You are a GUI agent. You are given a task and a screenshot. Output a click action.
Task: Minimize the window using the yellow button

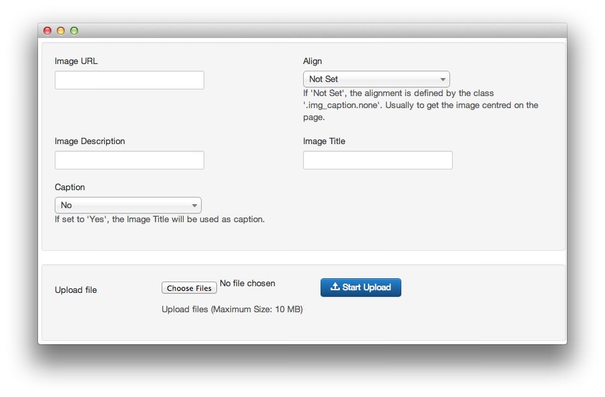point(61,31)
